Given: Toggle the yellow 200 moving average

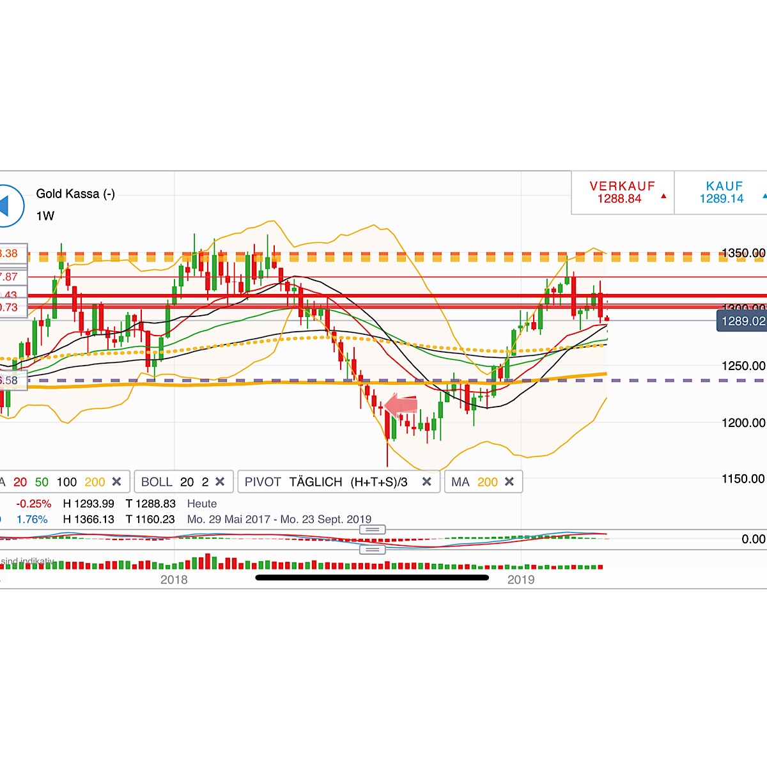Looking at the screenshot, I should tap(95, 482).
